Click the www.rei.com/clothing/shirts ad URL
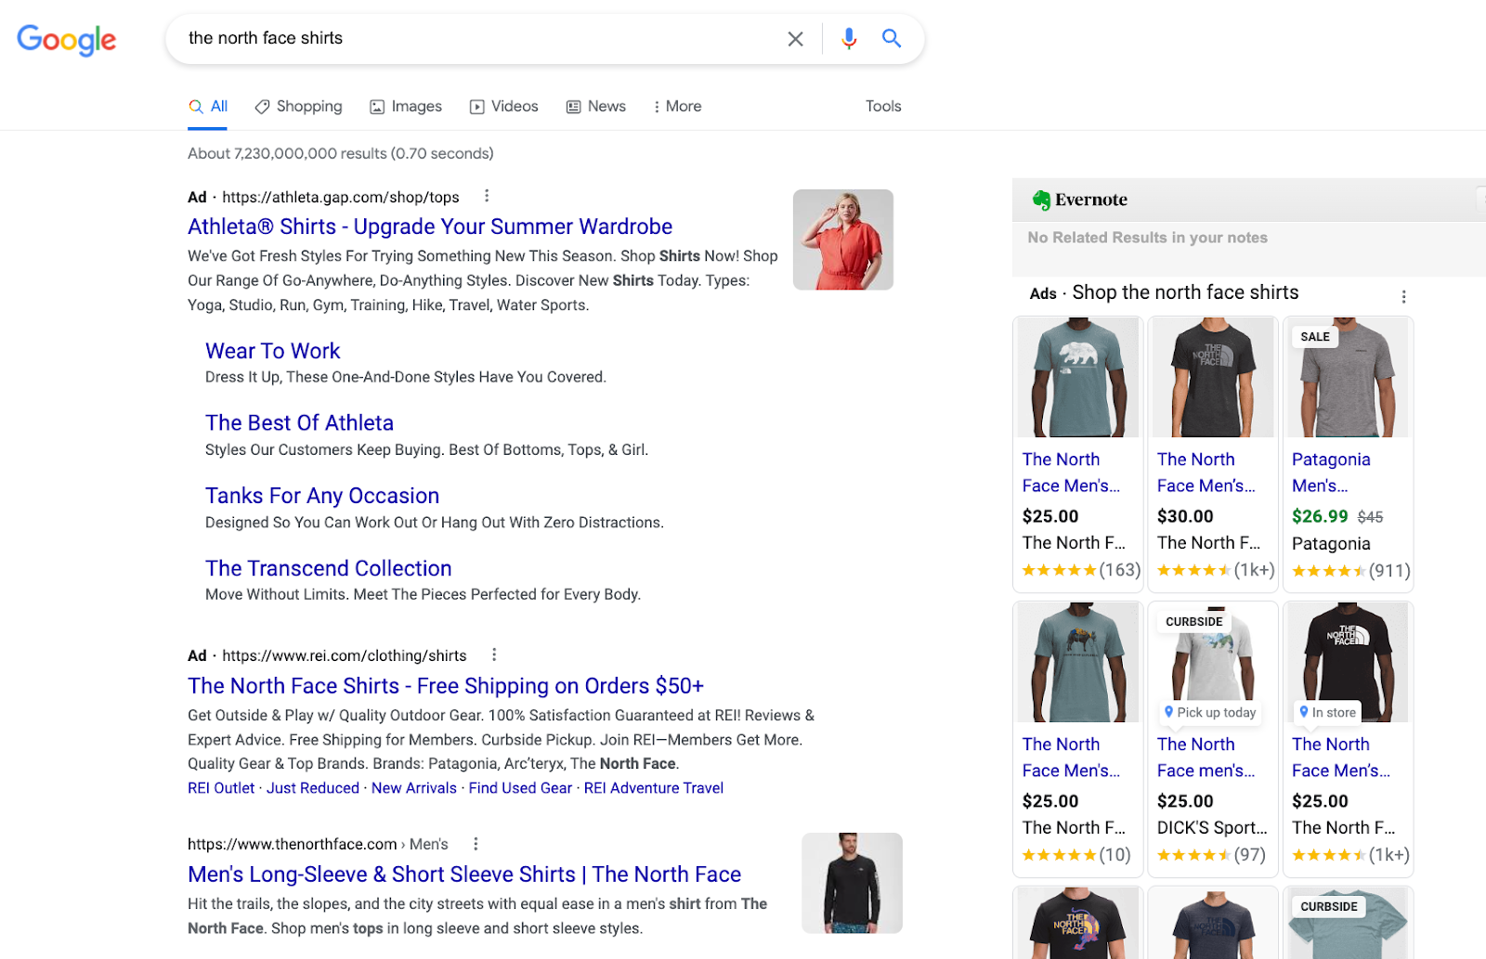Image resolution: width=1486 pixels, height=959 pixels. click(345, 655)
